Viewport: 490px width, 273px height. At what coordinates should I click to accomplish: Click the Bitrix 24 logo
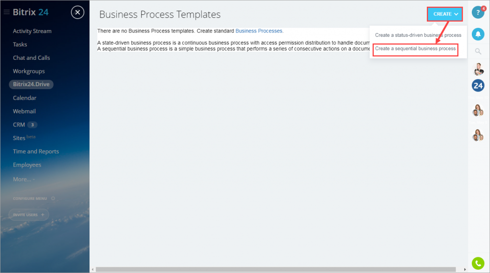(x=31, y=12)
